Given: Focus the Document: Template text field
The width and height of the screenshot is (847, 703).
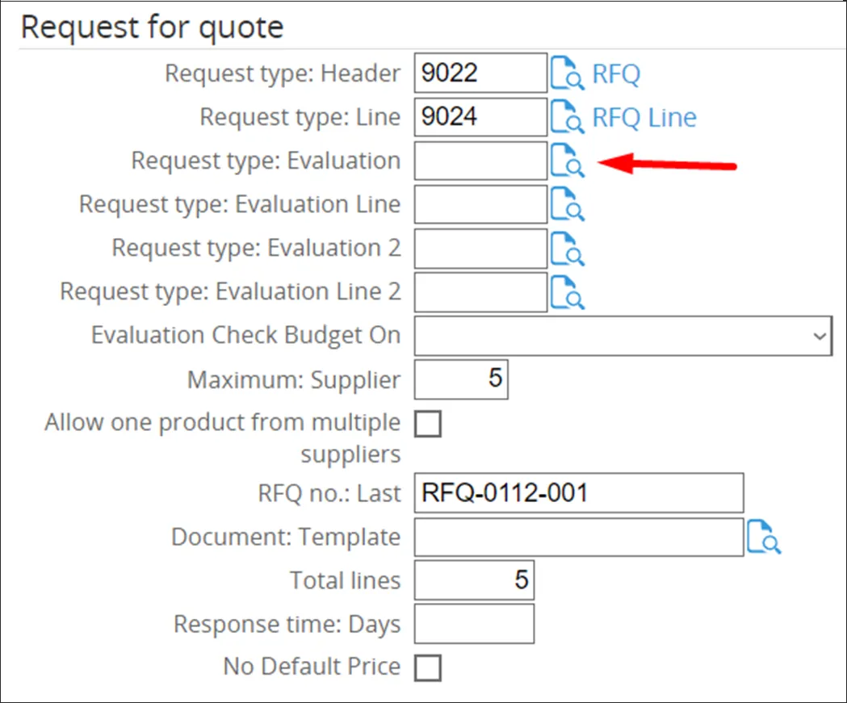Looking at the screenshot, I should (x=578, y=538).
